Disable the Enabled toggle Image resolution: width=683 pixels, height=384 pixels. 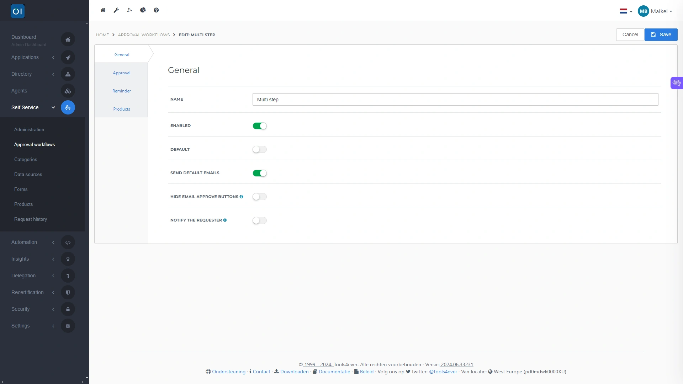click(260, 126)
